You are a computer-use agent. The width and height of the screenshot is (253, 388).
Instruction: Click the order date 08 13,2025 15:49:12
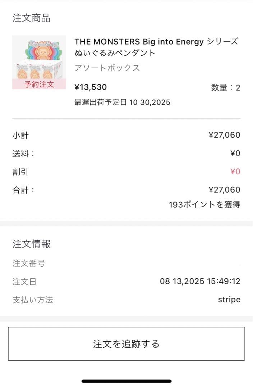[200, 281]
